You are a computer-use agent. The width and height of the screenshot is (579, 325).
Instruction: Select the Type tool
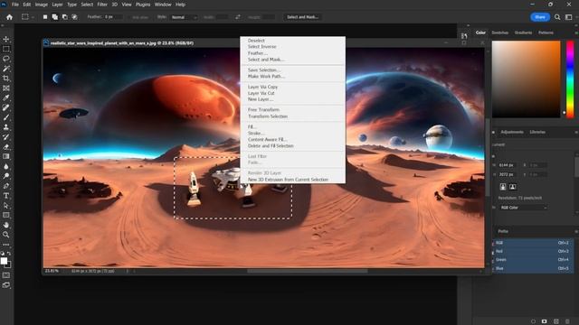point(6,196)
